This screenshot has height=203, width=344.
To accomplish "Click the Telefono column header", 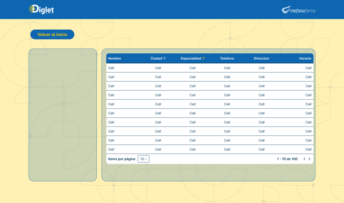I will (227, 59).
